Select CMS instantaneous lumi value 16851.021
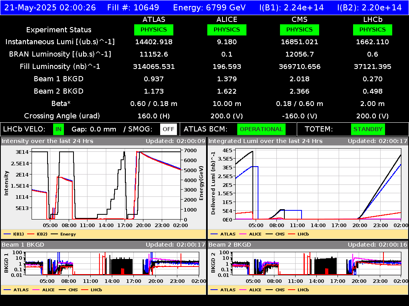Viewport: 409px width, 306px height. 300,42
